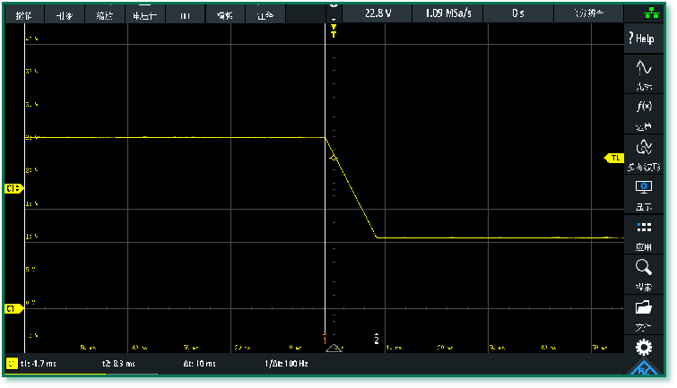Open the apps grid icon
This screenshot has height=388, width=677.
tap(643, 232)
